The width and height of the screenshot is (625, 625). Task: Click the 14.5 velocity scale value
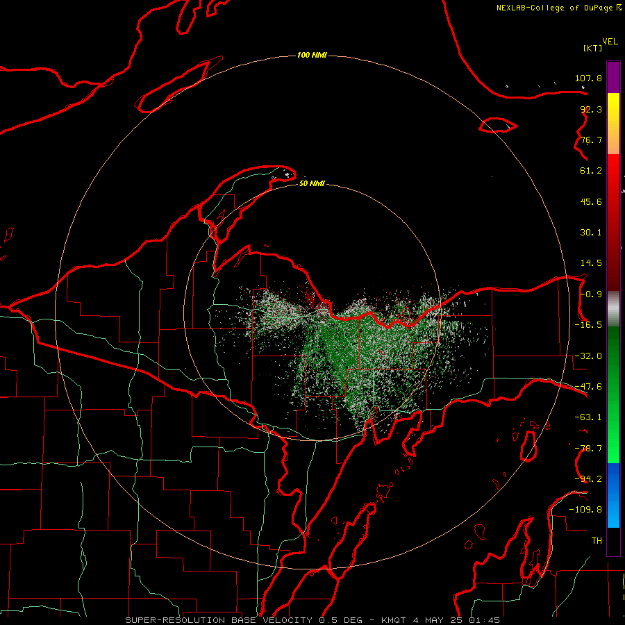591,263
